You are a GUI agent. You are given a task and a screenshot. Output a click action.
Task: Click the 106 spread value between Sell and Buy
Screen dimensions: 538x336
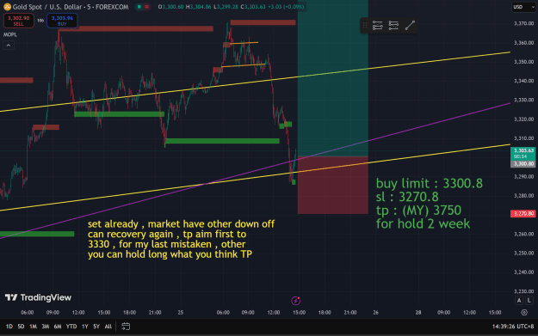click(40, 21)
